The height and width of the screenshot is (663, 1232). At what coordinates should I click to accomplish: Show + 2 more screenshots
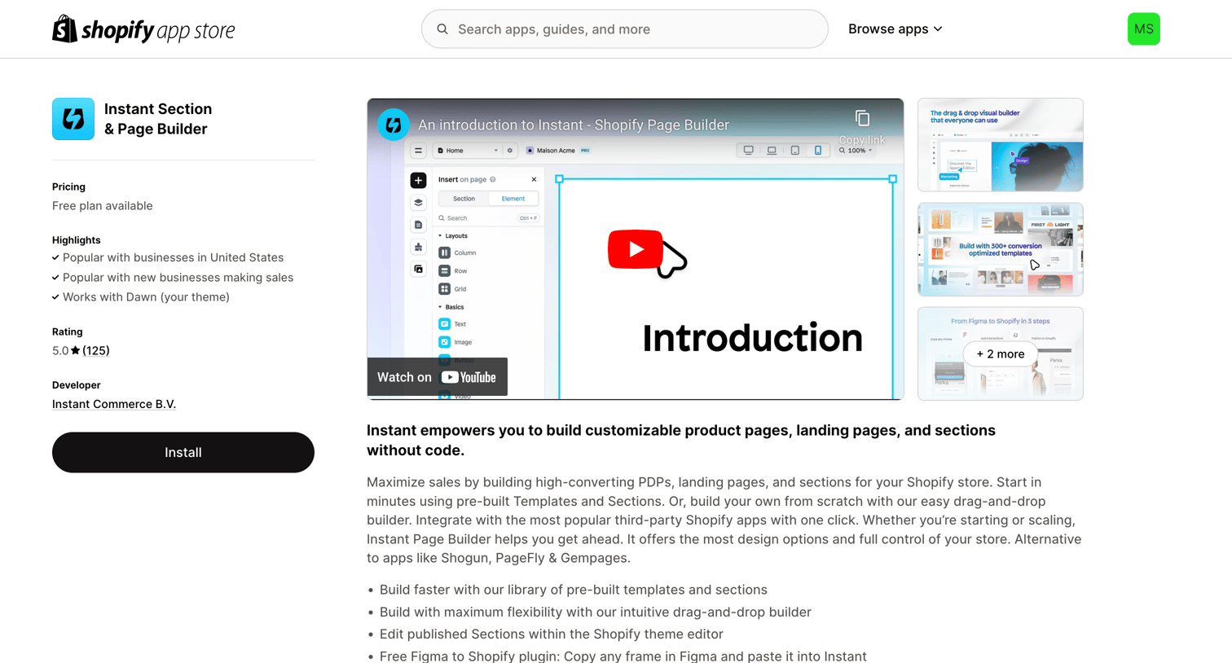[x=1000, y=353]
